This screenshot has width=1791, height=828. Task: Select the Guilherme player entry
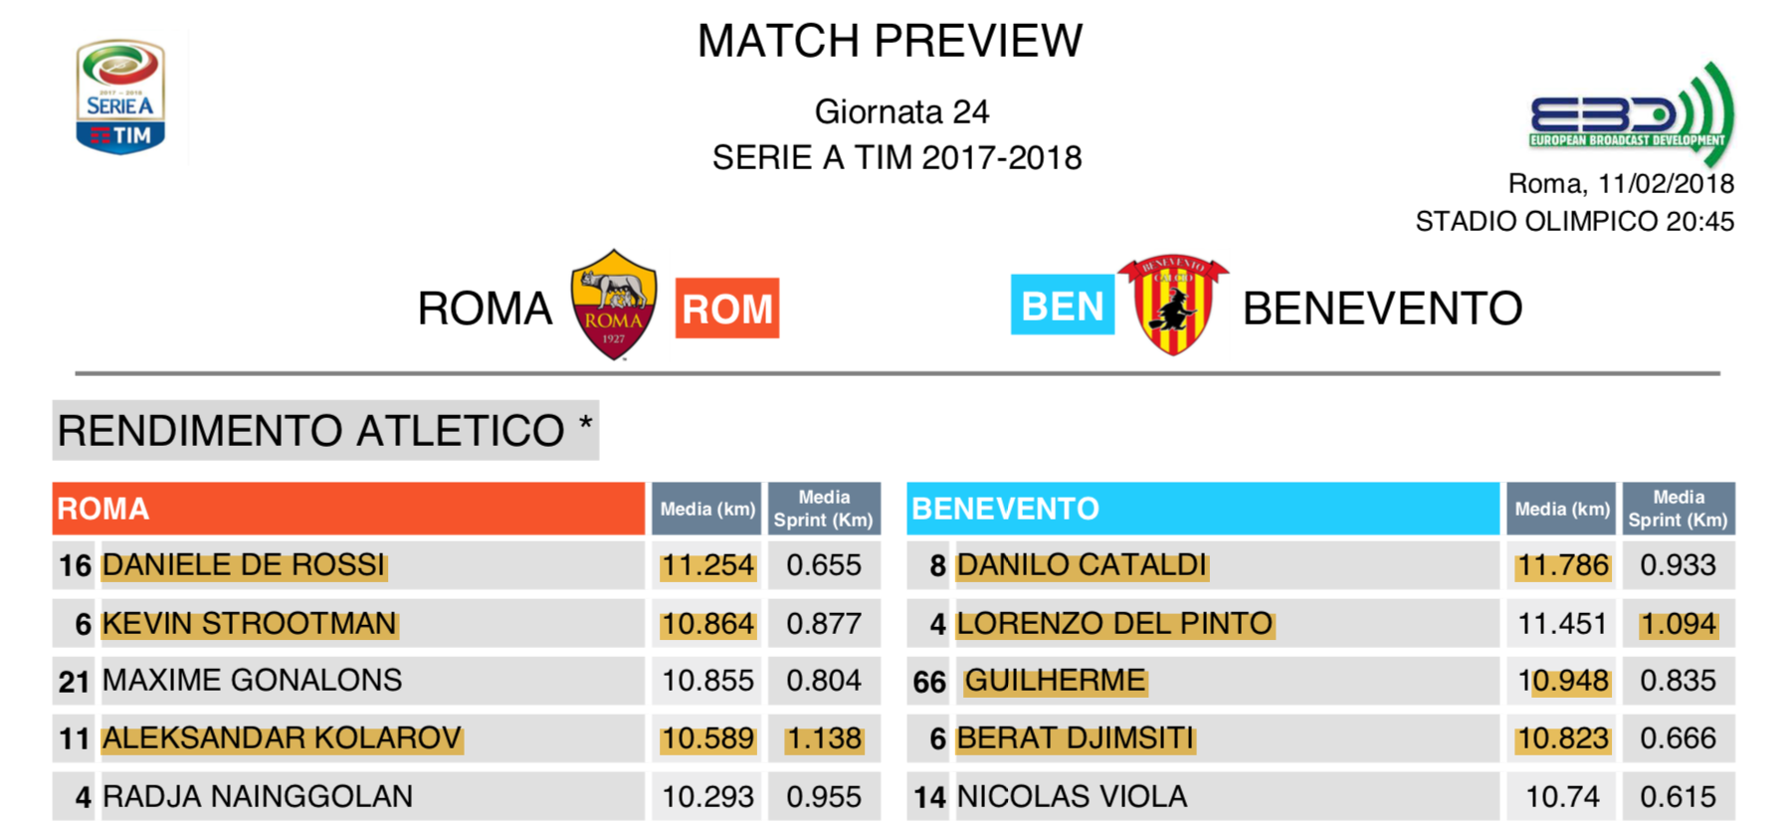[1055, 681]
